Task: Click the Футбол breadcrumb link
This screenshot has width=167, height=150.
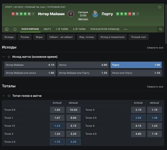Action: pyautogui.click(x=19, y=7)
